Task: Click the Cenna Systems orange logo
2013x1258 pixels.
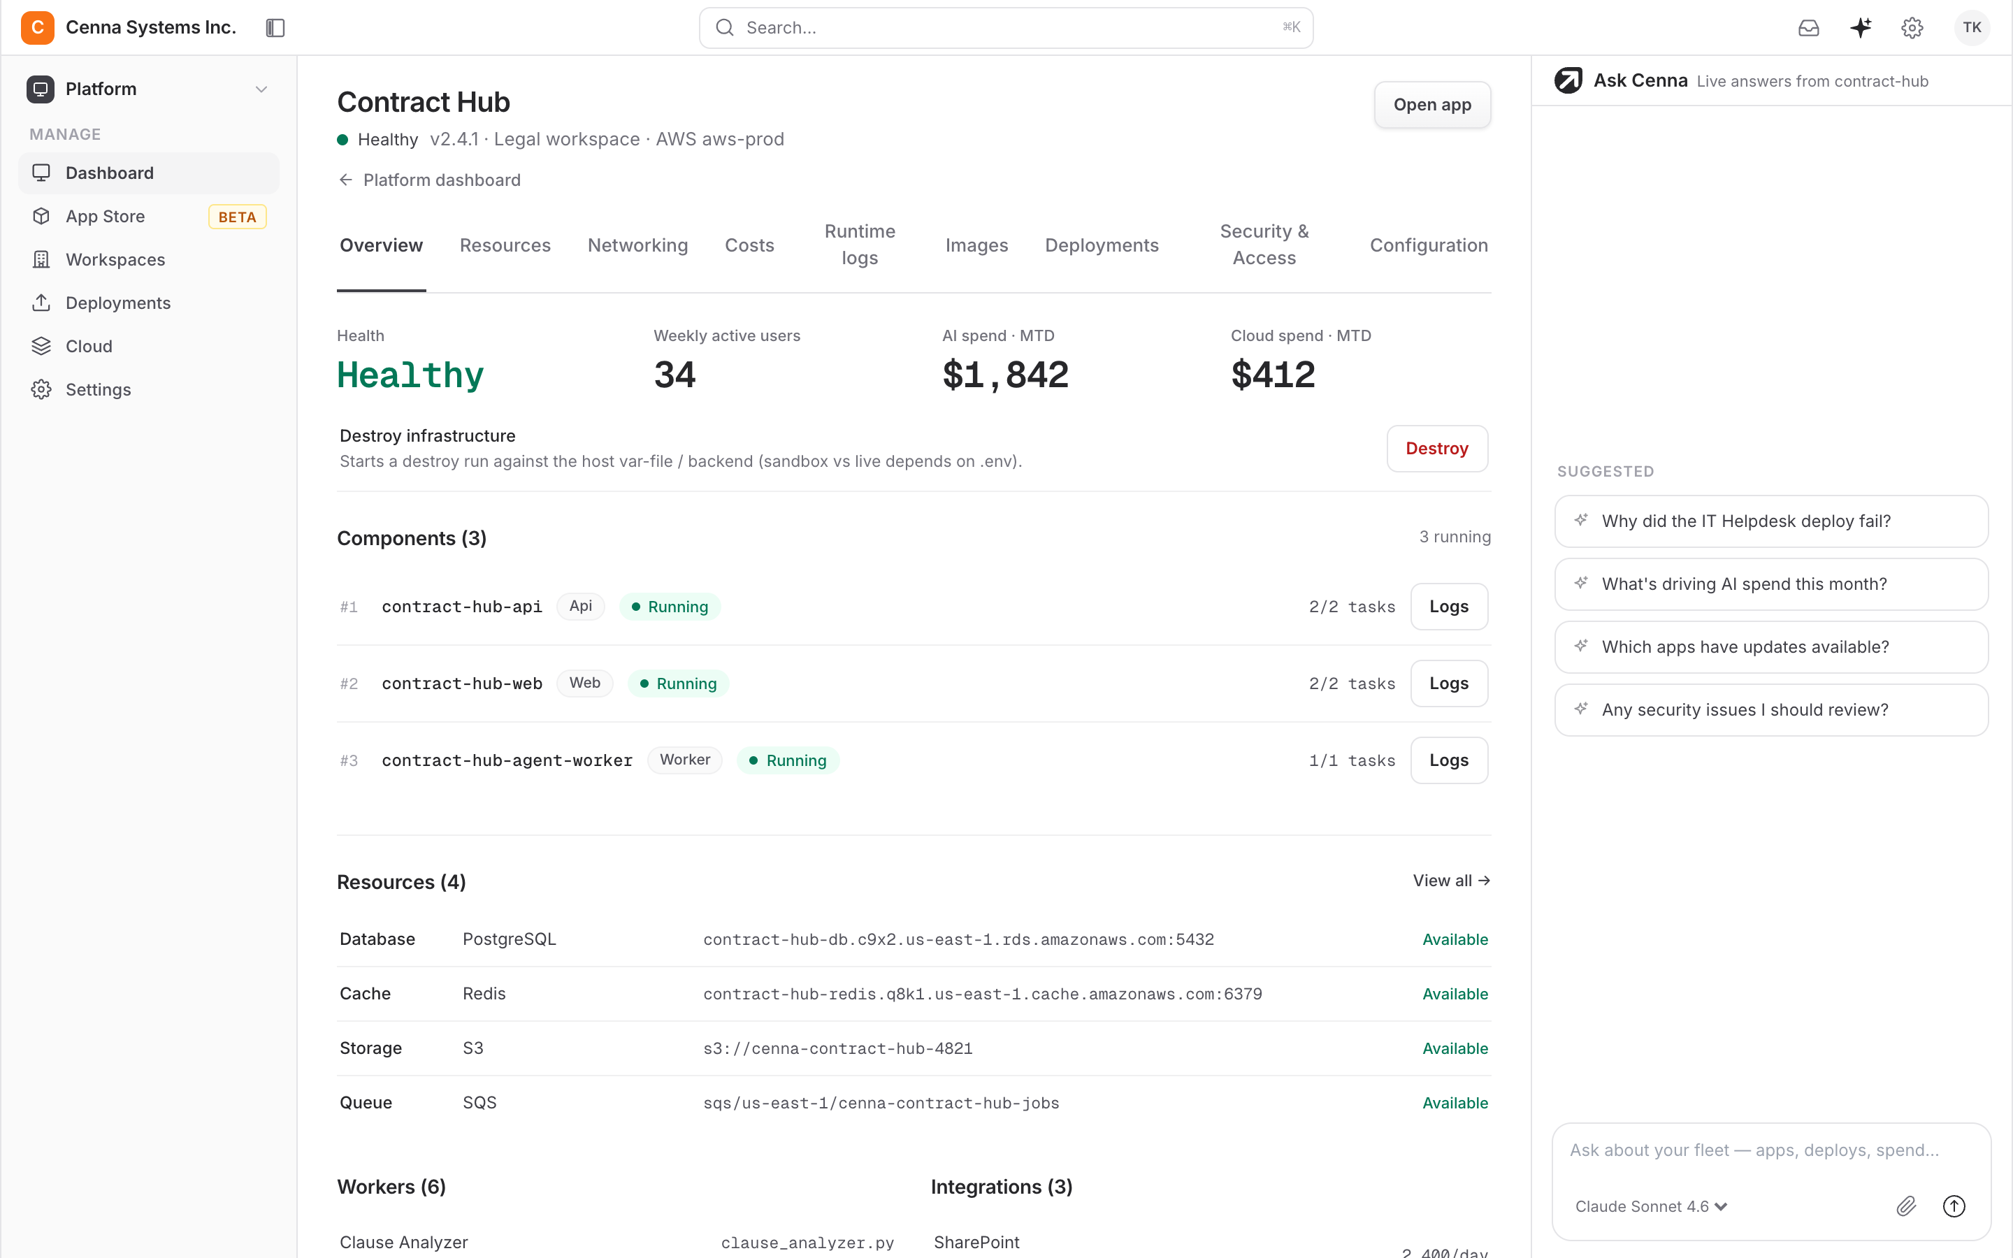Action: coord(38,27)
